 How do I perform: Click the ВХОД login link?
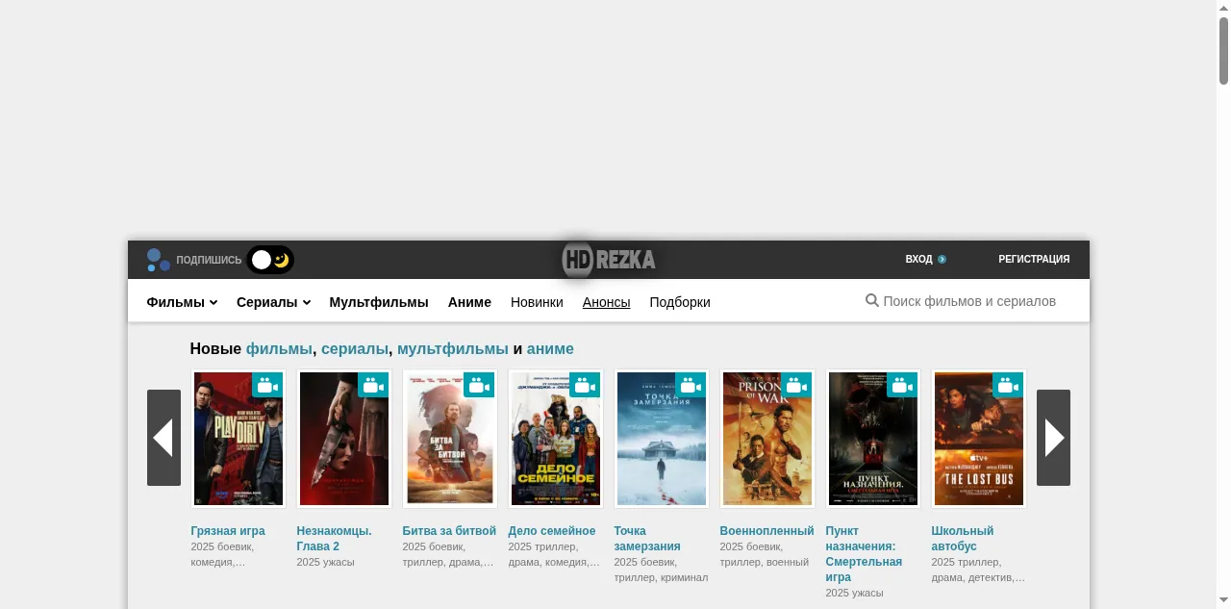pyautogui.click(x=918, y=260)
